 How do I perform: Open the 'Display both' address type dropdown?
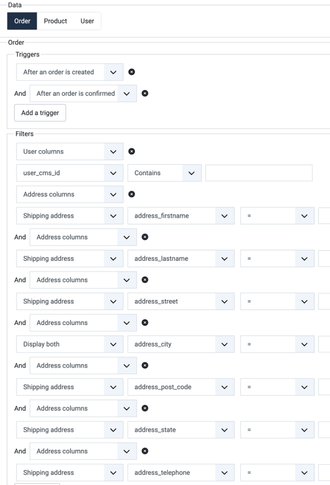pyautogui.click(x=70, y=344)
